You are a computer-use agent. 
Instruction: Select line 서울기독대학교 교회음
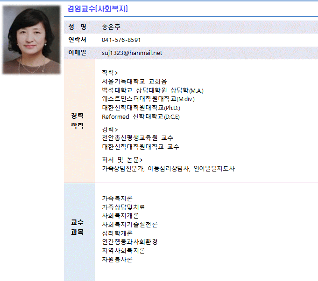click(x=134, y=82)
